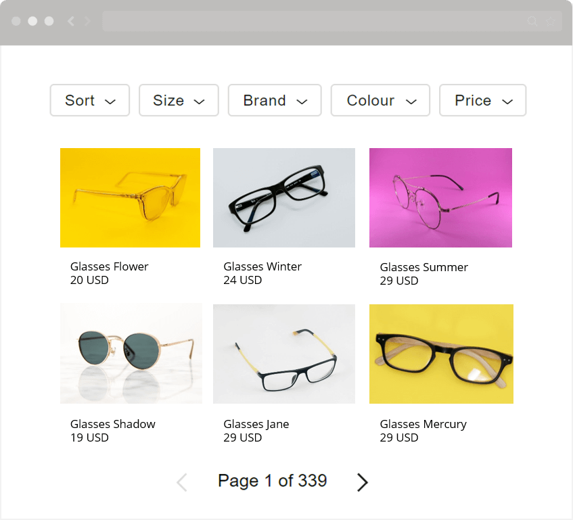Open the Glasses Shadow sunglasses image
The height and width of the screenshot is (520, 573).
click(x=131, y=354)
